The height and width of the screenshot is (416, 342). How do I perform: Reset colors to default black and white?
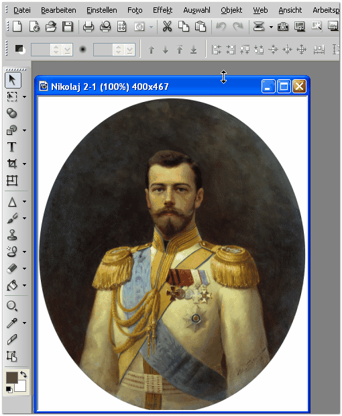point(9,389)
